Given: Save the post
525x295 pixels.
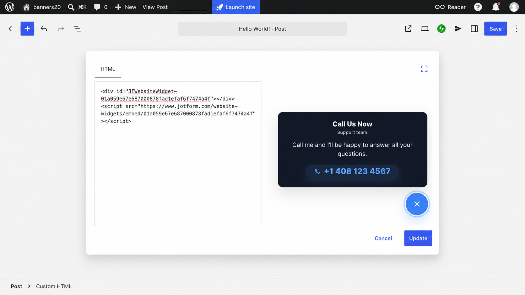Looking at the screenshot, I should coord(495,29).
